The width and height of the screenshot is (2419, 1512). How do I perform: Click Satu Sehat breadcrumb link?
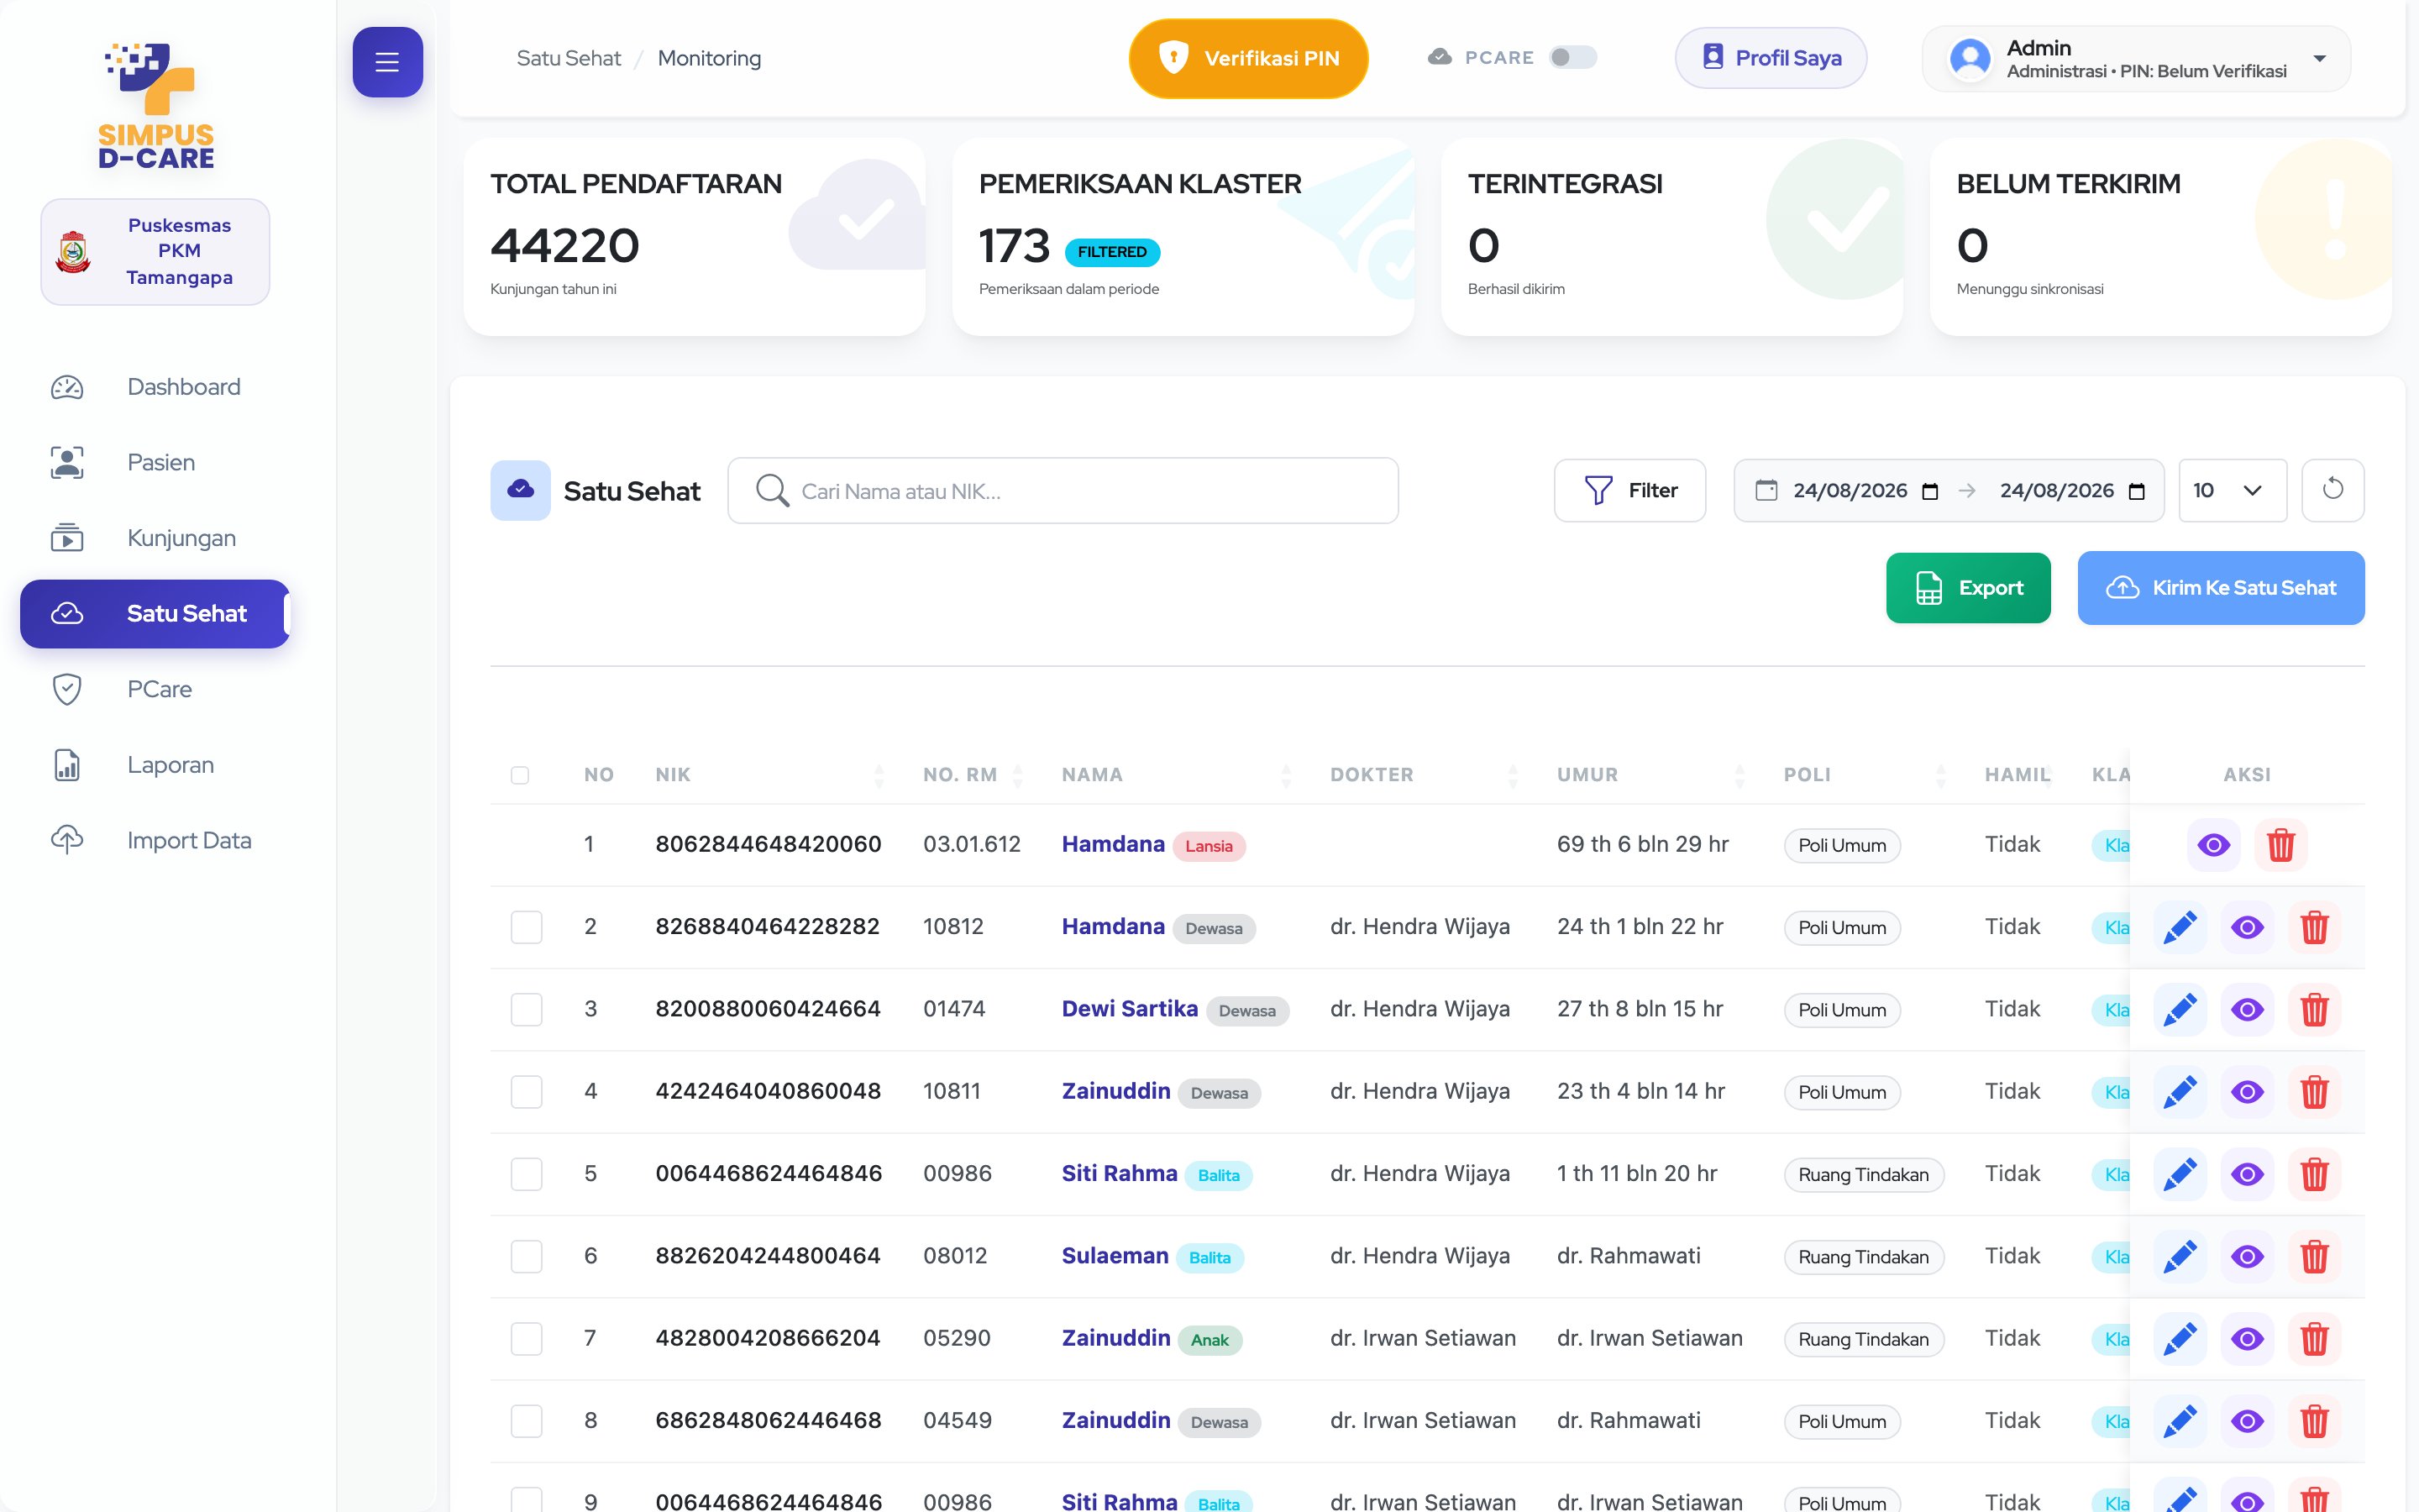[568, 58]
